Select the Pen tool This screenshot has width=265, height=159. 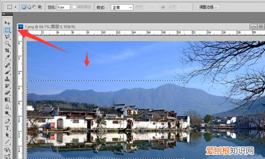pyautogui.click(x=7, y=121)
